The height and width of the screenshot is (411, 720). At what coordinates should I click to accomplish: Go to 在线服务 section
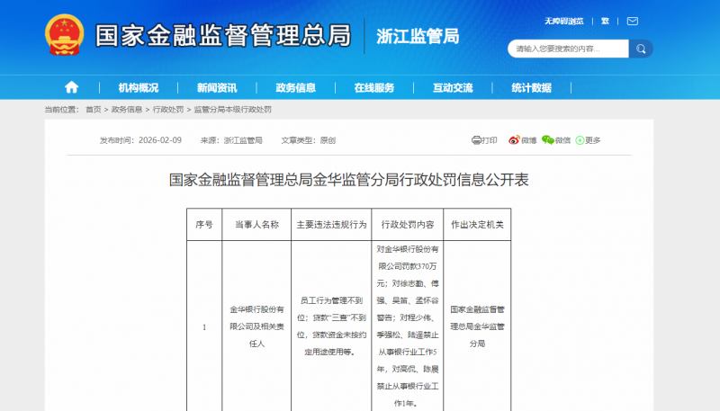[x=373, y=87]
